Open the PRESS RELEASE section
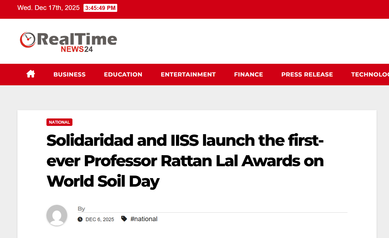 307,74
